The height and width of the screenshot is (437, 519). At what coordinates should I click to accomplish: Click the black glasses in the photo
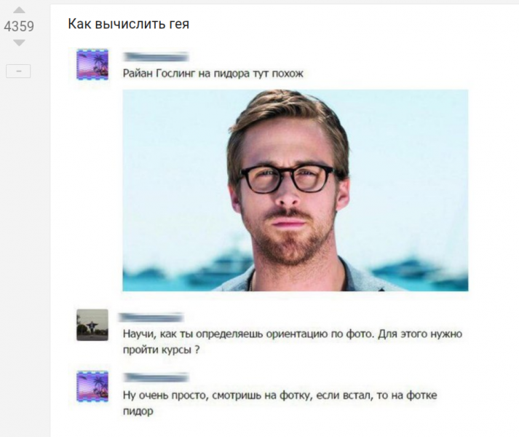288,179
